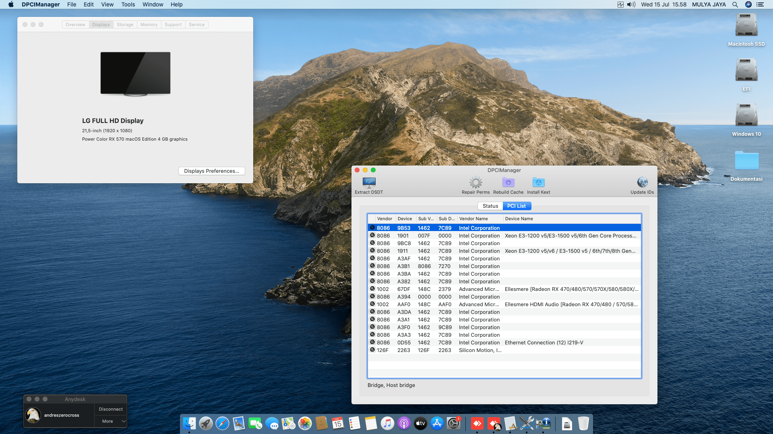
Task: Click the date and time in the menu bar
Action: [663, 4]
